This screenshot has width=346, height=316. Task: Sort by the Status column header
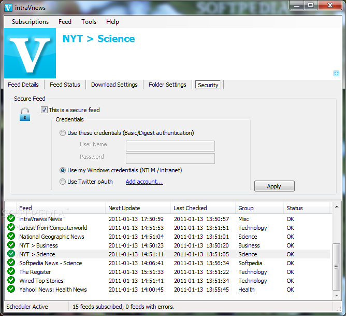click(307, 208)
